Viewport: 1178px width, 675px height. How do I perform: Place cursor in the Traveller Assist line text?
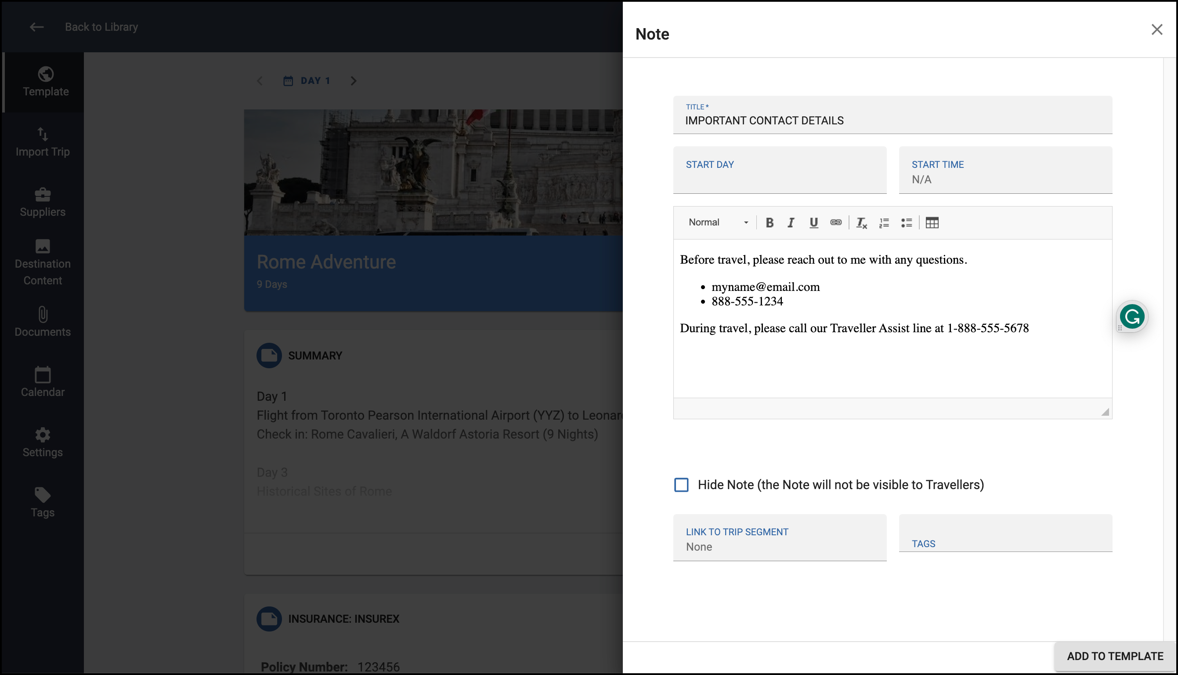click(x=854, y=329)
